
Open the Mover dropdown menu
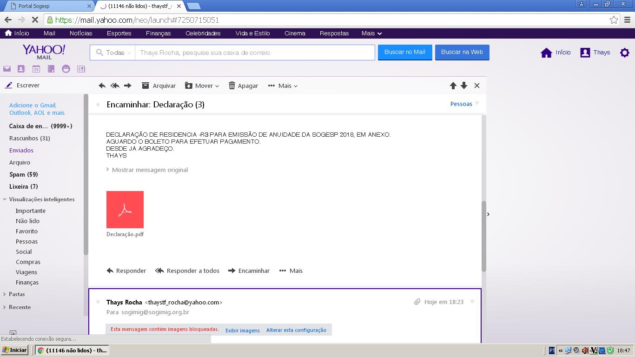[202, 86]
